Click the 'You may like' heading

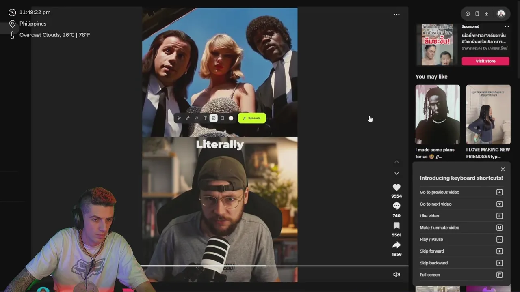pos(431,77)
